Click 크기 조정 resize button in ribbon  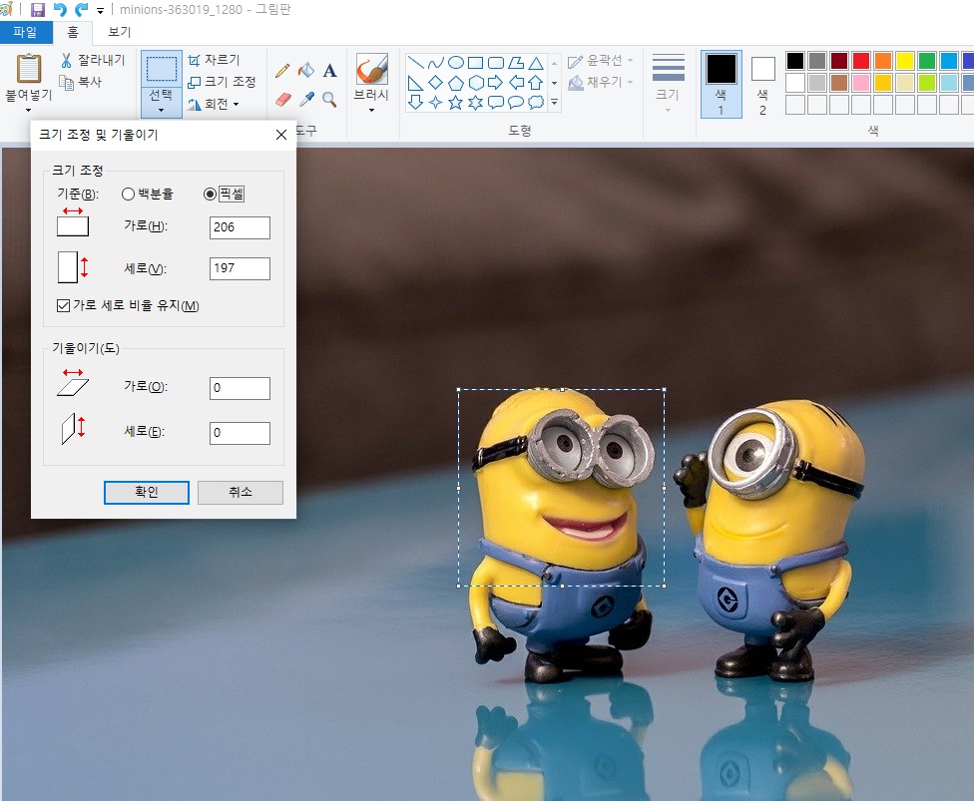[x=222, y=82]
